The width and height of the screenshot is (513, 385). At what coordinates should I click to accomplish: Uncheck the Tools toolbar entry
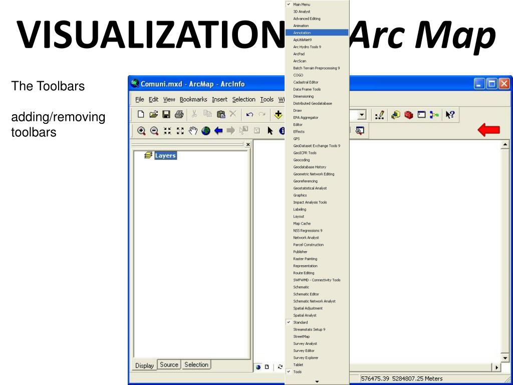[317, 372]
